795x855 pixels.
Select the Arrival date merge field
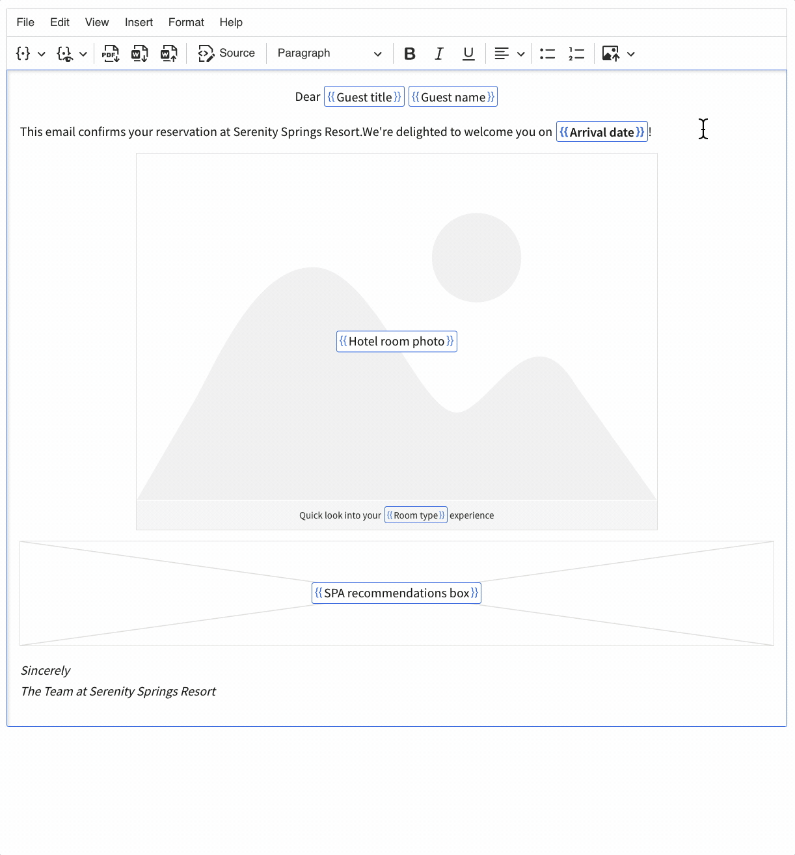click(602, 132)
